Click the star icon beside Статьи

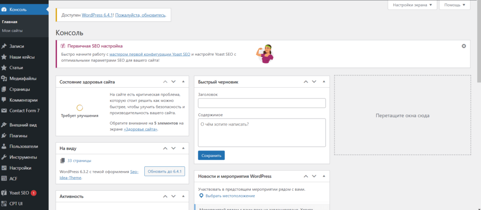[4, 67]
